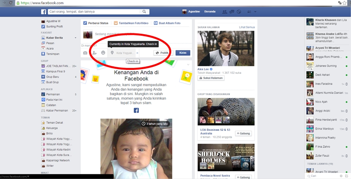Click the Lihat Semua link
Screen dimensions: 351x179
[x=246, y=27]
